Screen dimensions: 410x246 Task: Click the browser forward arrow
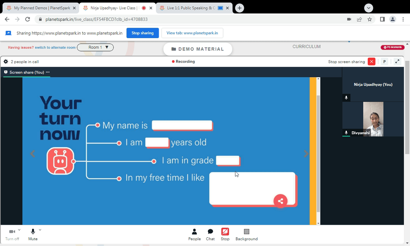(17, 19)
